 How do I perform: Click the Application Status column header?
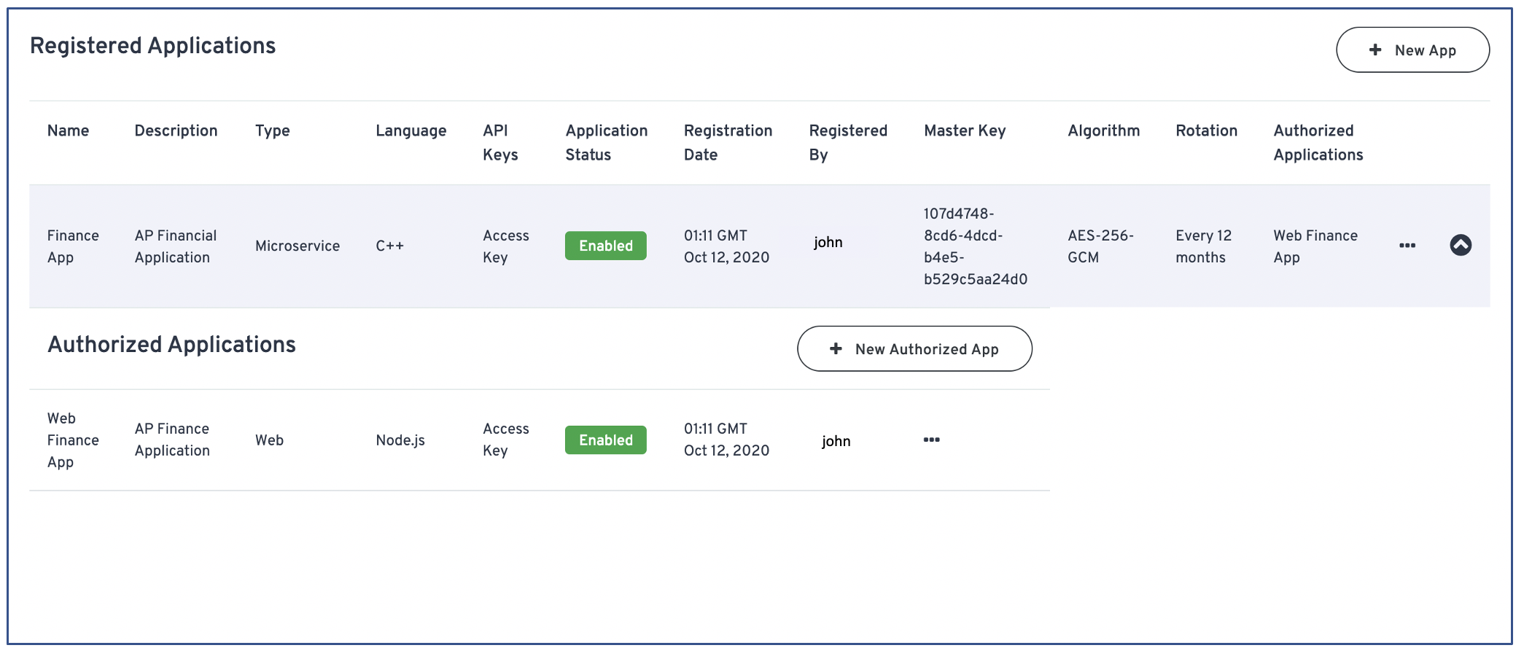pos(606,142)
